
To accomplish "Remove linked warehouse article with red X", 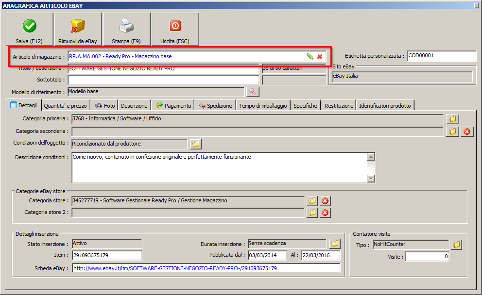I will pos(320,56).
